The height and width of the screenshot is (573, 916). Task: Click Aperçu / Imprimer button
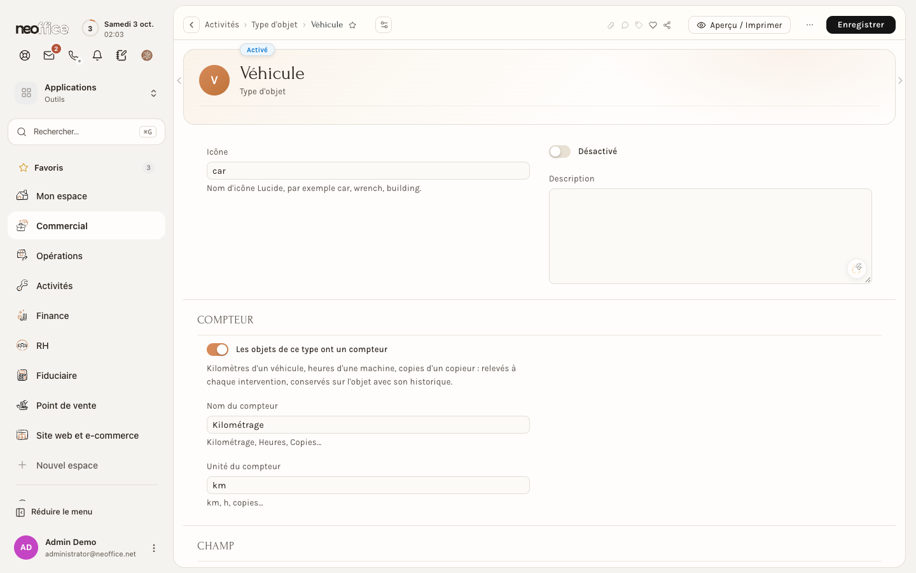(739, 25)
